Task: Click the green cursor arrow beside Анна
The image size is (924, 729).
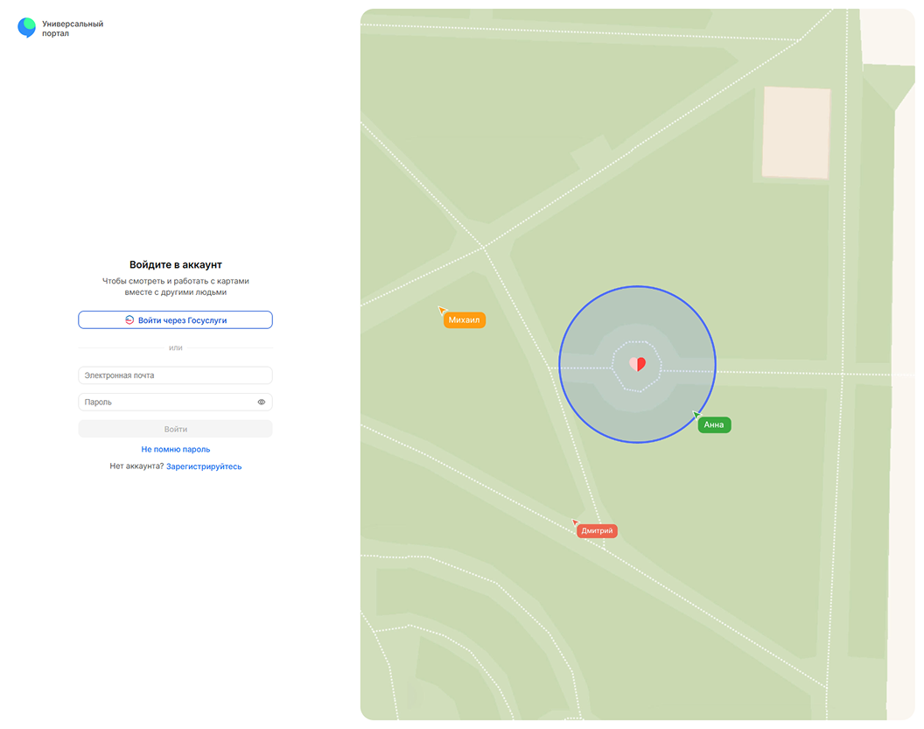Action: 696,415
